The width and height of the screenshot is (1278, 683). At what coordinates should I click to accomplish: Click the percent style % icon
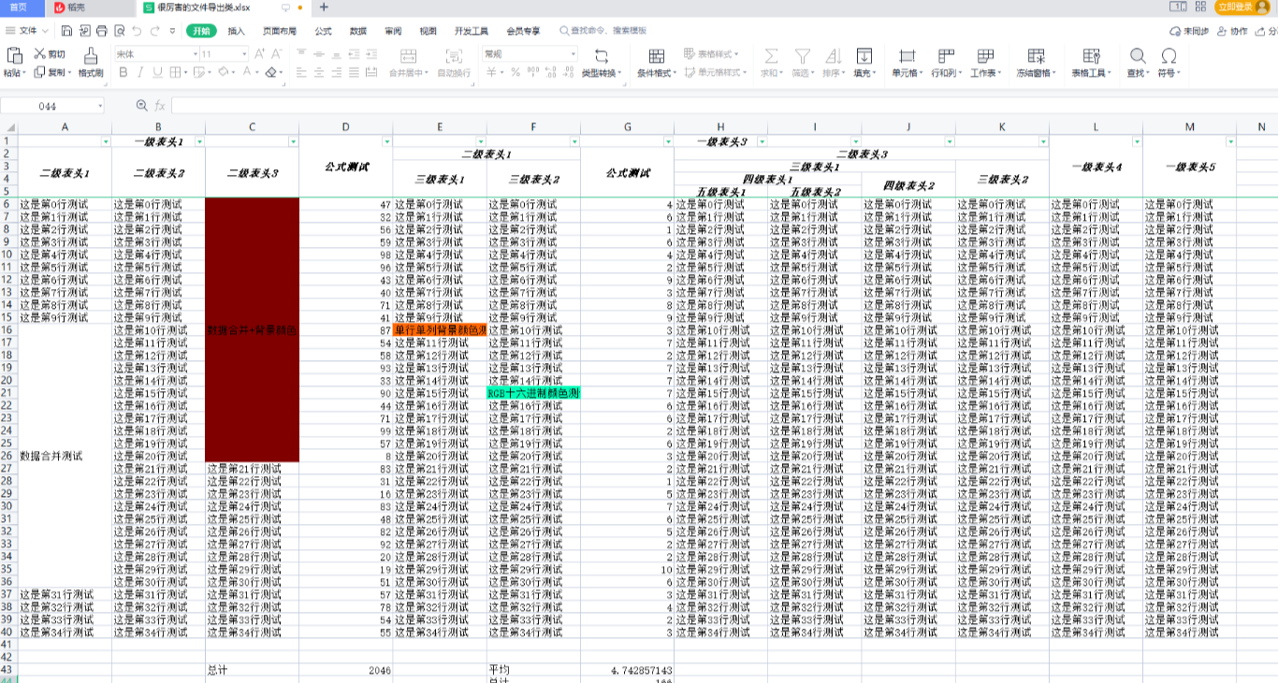516,72
